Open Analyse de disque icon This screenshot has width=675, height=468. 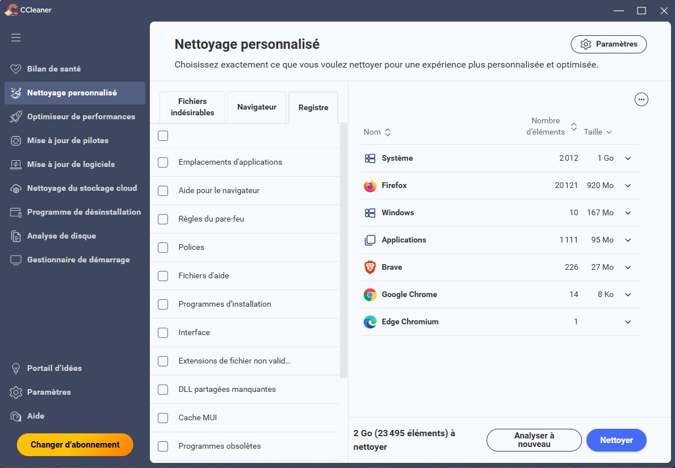tap(16, 236)
